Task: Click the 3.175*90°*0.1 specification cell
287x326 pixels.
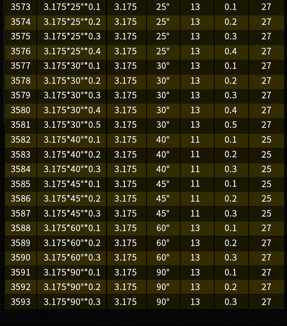Action: [72, 272]
